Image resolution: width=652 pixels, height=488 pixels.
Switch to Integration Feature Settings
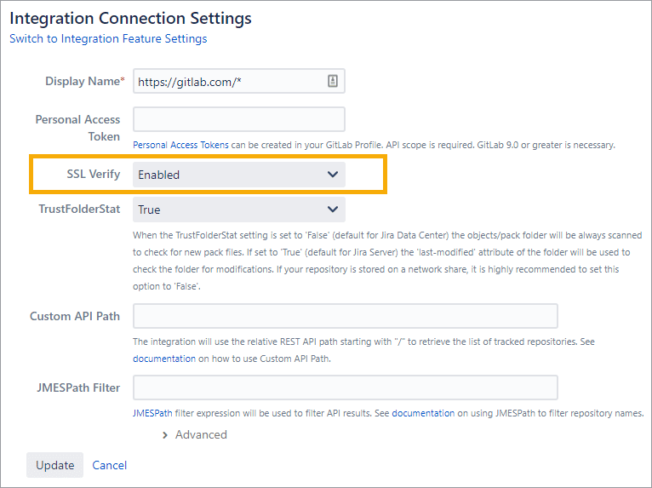tap(108, 38)
